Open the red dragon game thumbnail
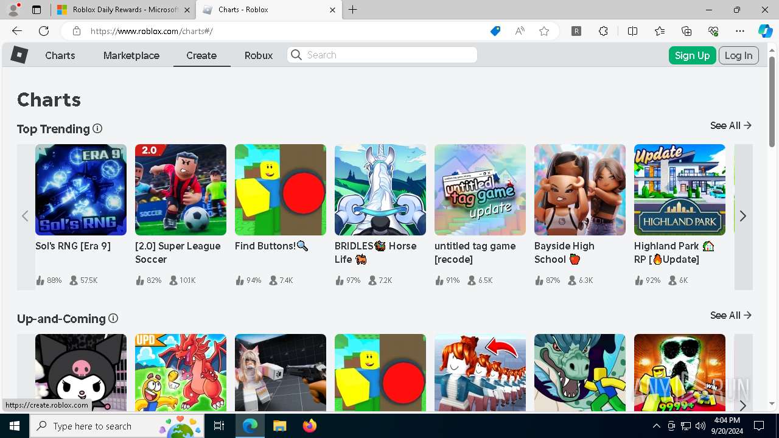 pyautogui.click(x=181, y=372)
